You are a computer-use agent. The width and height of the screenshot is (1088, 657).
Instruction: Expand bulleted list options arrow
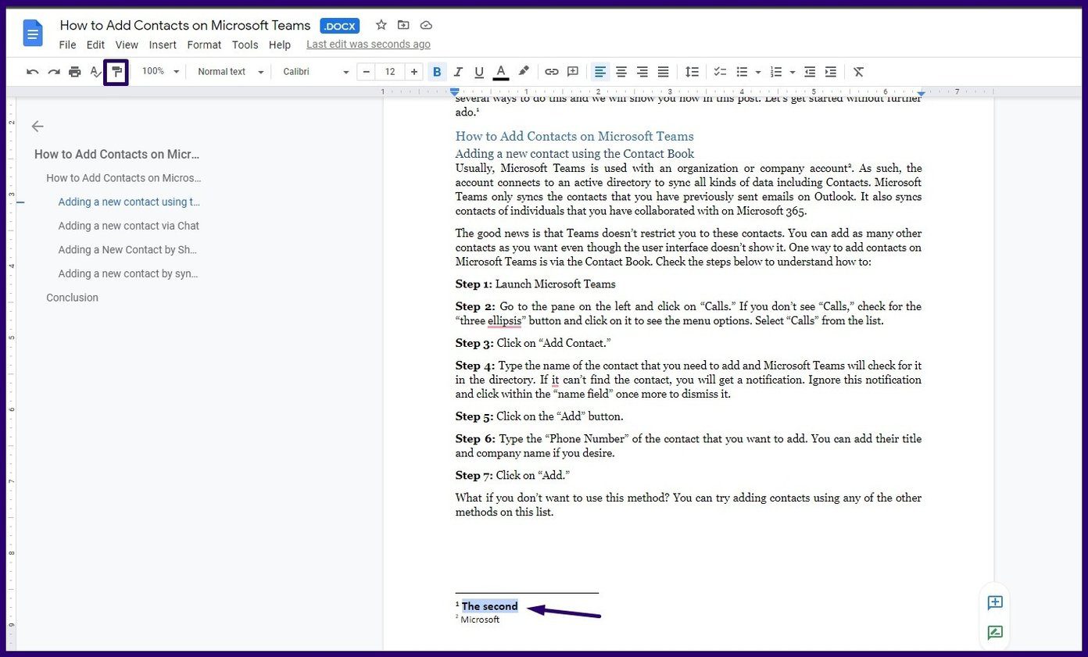(x=758, y=72)
